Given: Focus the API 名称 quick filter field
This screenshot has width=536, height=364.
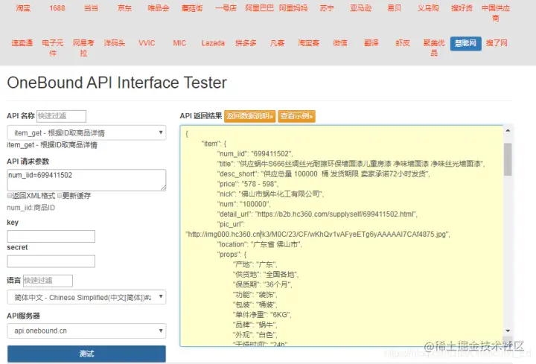Looking at the screenshot, I should click(x=61, y=116).
